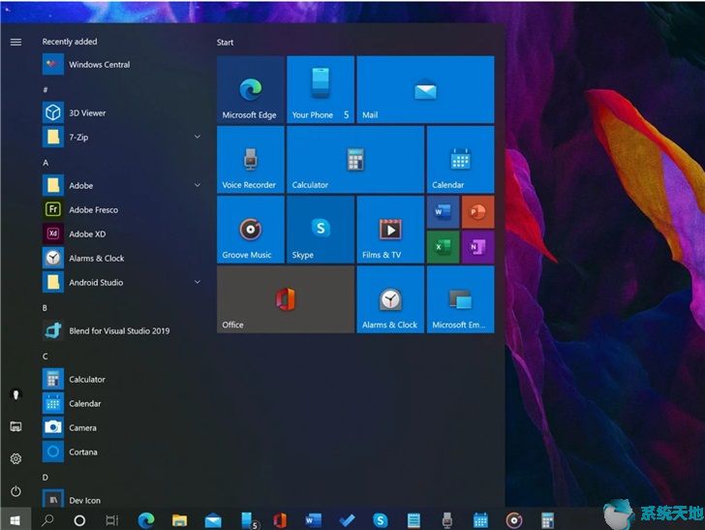Open the Pictures shortcut in Start sidebar

click(x=15, y=426)
